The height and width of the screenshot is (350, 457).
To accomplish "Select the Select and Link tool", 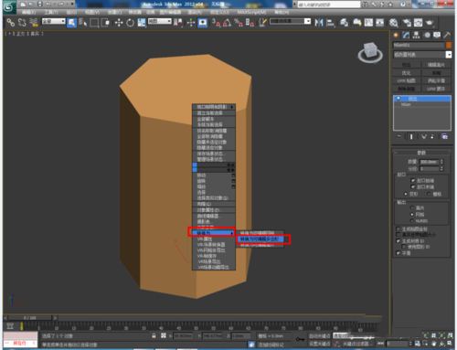I will point(11,22).
